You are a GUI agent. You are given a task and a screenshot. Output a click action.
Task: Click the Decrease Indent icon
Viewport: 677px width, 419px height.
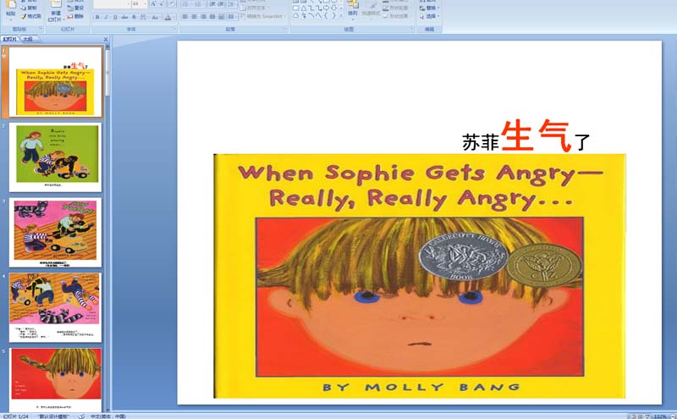coord(212,4)
